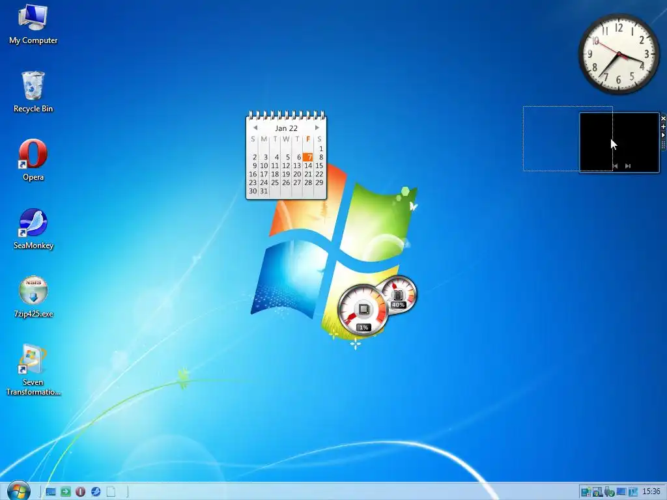Go to previous month in calendar gadget

tap(255, 128)
